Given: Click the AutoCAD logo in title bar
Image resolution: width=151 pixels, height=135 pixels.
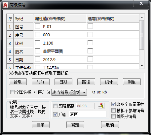Looking at the screenshot, I should [5, 5].
